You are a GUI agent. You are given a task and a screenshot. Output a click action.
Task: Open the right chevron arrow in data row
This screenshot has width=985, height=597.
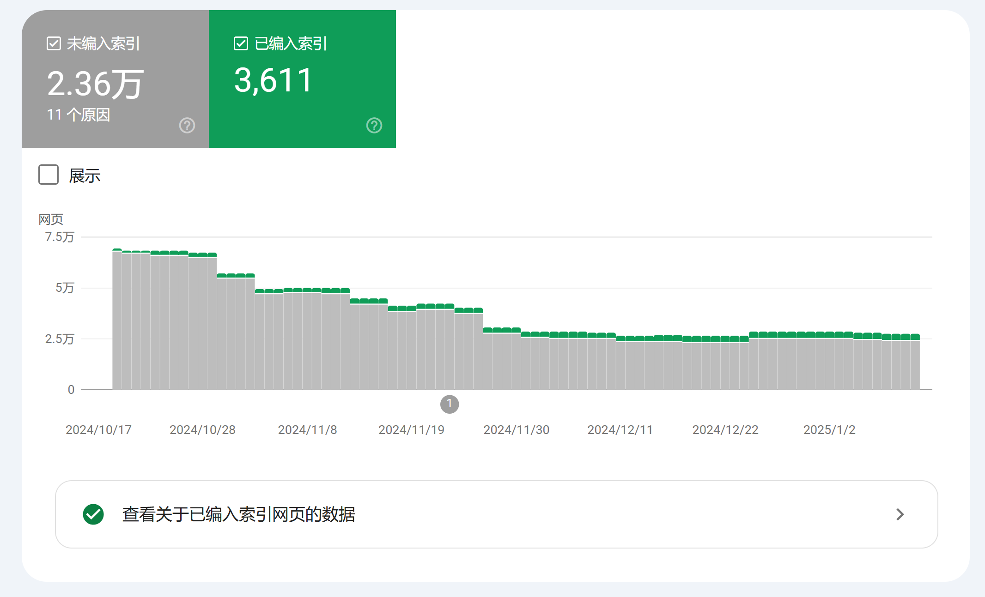(x=900, y=514)
